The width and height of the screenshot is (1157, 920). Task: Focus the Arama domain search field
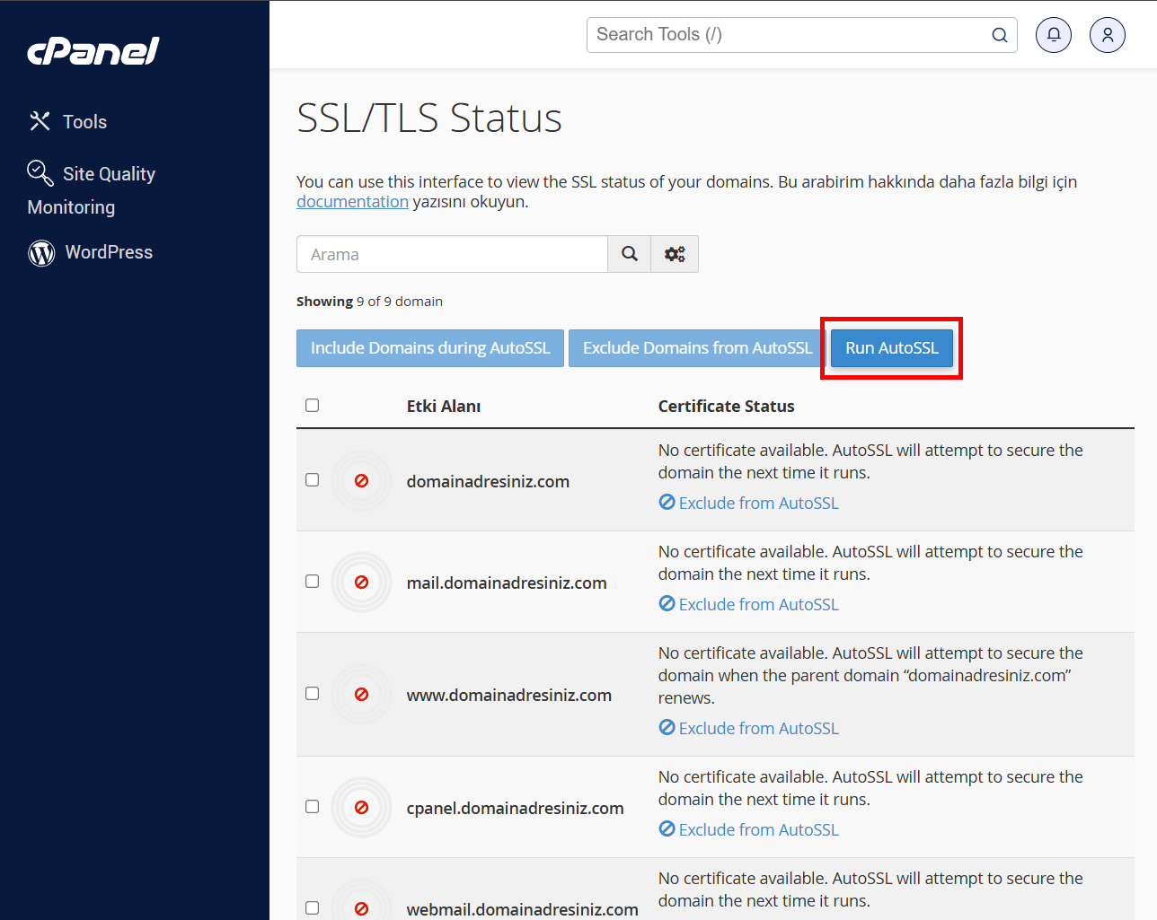(452, 254)
